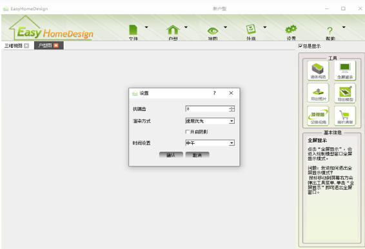This screenshot has width=365, height=249.
Task: Click the Easy HomeDesign logo
Action: click(51, 28)
